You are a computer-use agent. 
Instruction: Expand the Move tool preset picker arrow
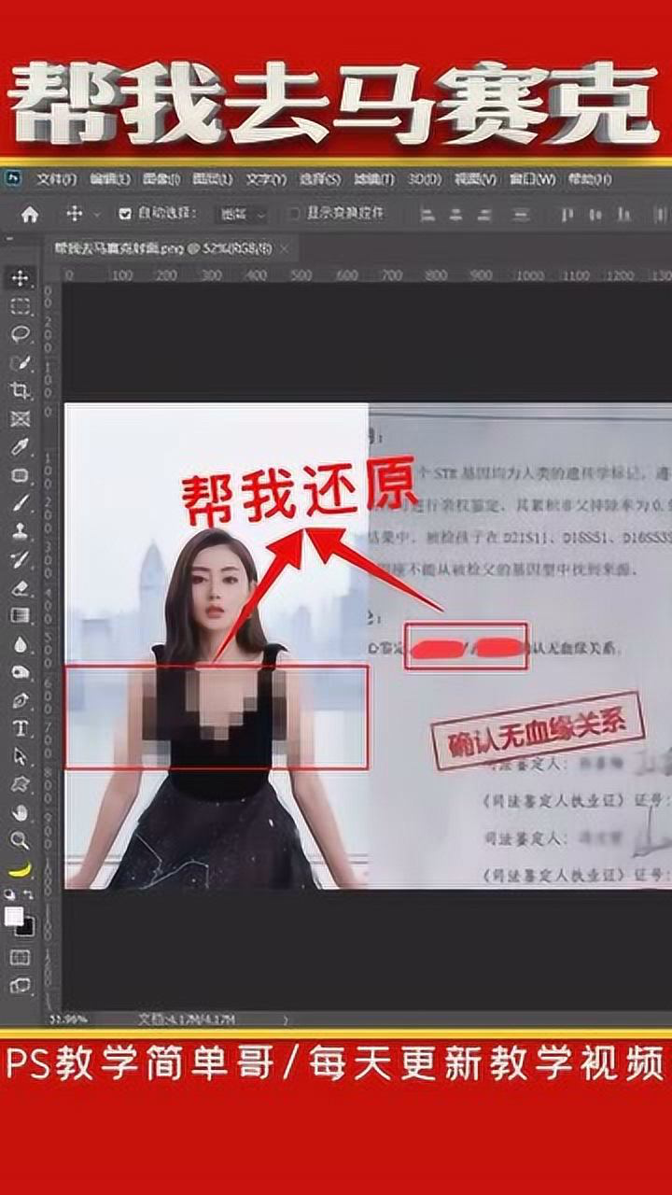[x=97, y=214]
